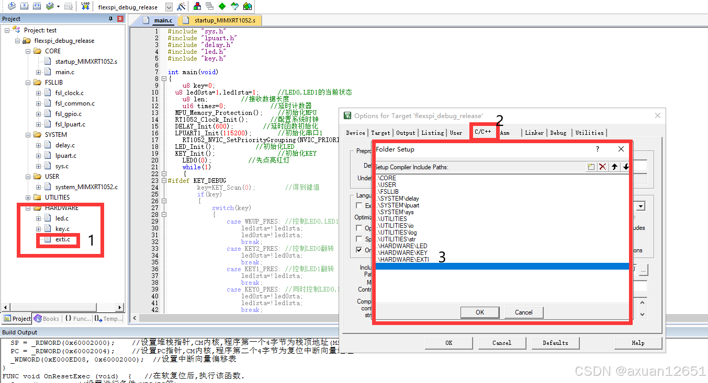Viewport: 708px width, 383px height.
Task: Collapse the SYSTEM group folder
Action: 29,135
